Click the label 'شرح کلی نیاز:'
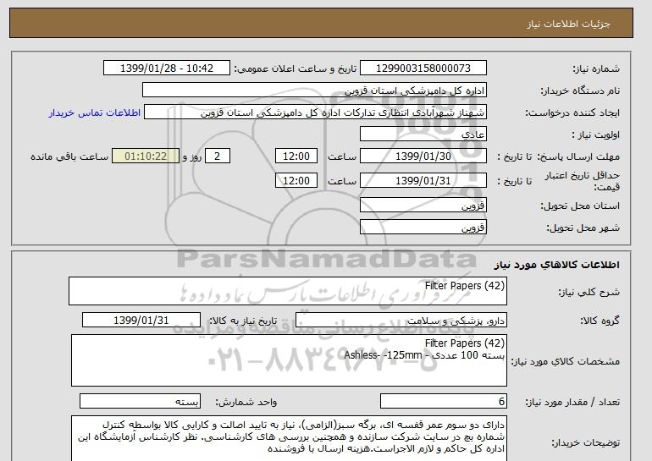 click(x=588, y=292)
